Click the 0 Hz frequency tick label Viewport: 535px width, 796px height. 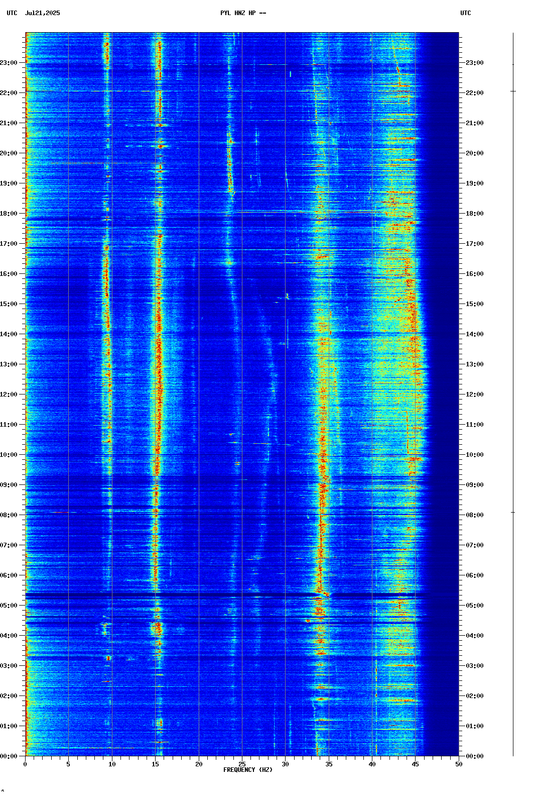[x=25, y=764]
